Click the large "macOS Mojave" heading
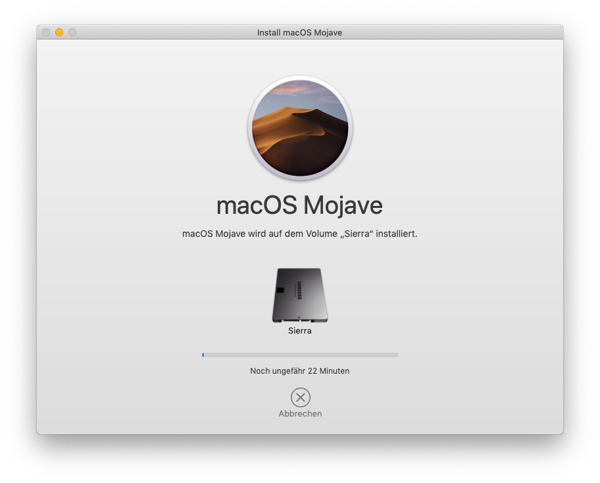This screenshot has width=600, height=483. click(x=299, y=205)
